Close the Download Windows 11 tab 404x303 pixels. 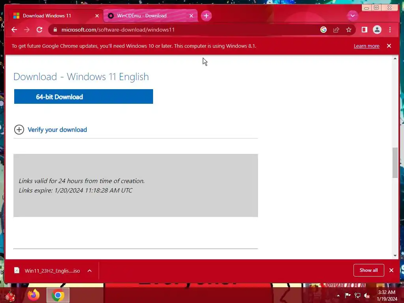97,16
